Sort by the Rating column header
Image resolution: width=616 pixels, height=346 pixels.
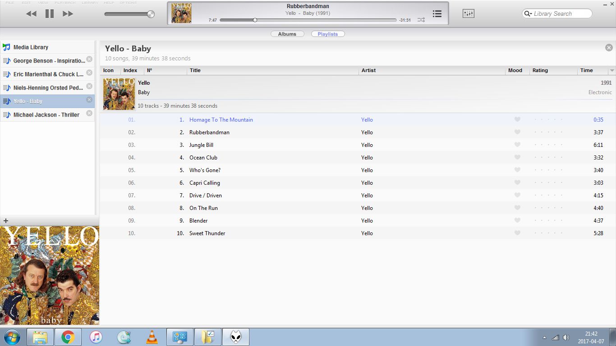[x=553, y=70]
